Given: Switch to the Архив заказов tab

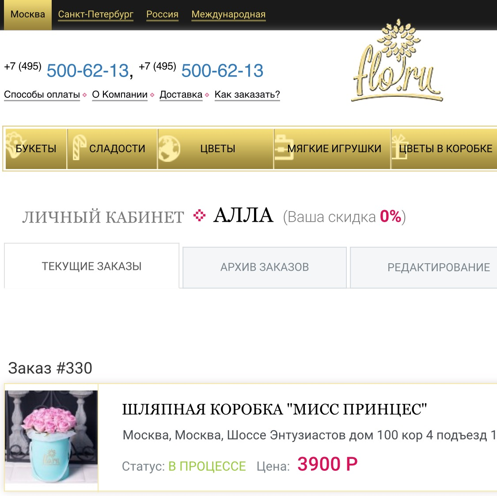Looking at the screenshot, I should pos(265,267).
